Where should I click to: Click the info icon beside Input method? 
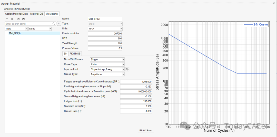tap(127, 69)
